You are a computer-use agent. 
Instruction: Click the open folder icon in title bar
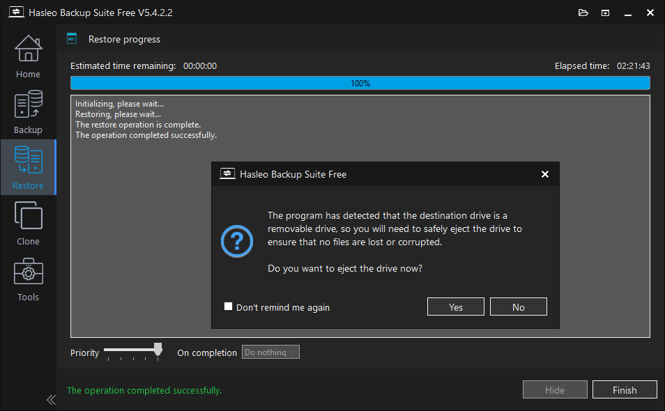(583, 13)
